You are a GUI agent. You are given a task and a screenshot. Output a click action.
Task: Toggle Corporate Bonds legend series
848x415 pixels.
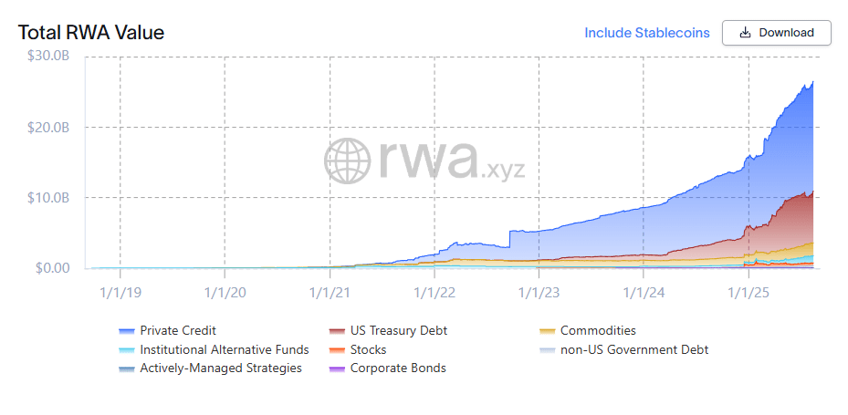[398, 368]
